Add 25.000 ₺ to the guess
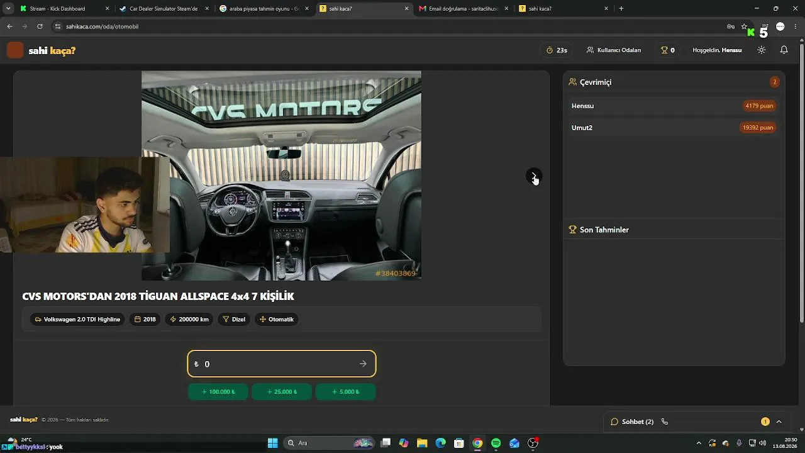The height and width of the screenshot is (453, 805). pos(282,391)
